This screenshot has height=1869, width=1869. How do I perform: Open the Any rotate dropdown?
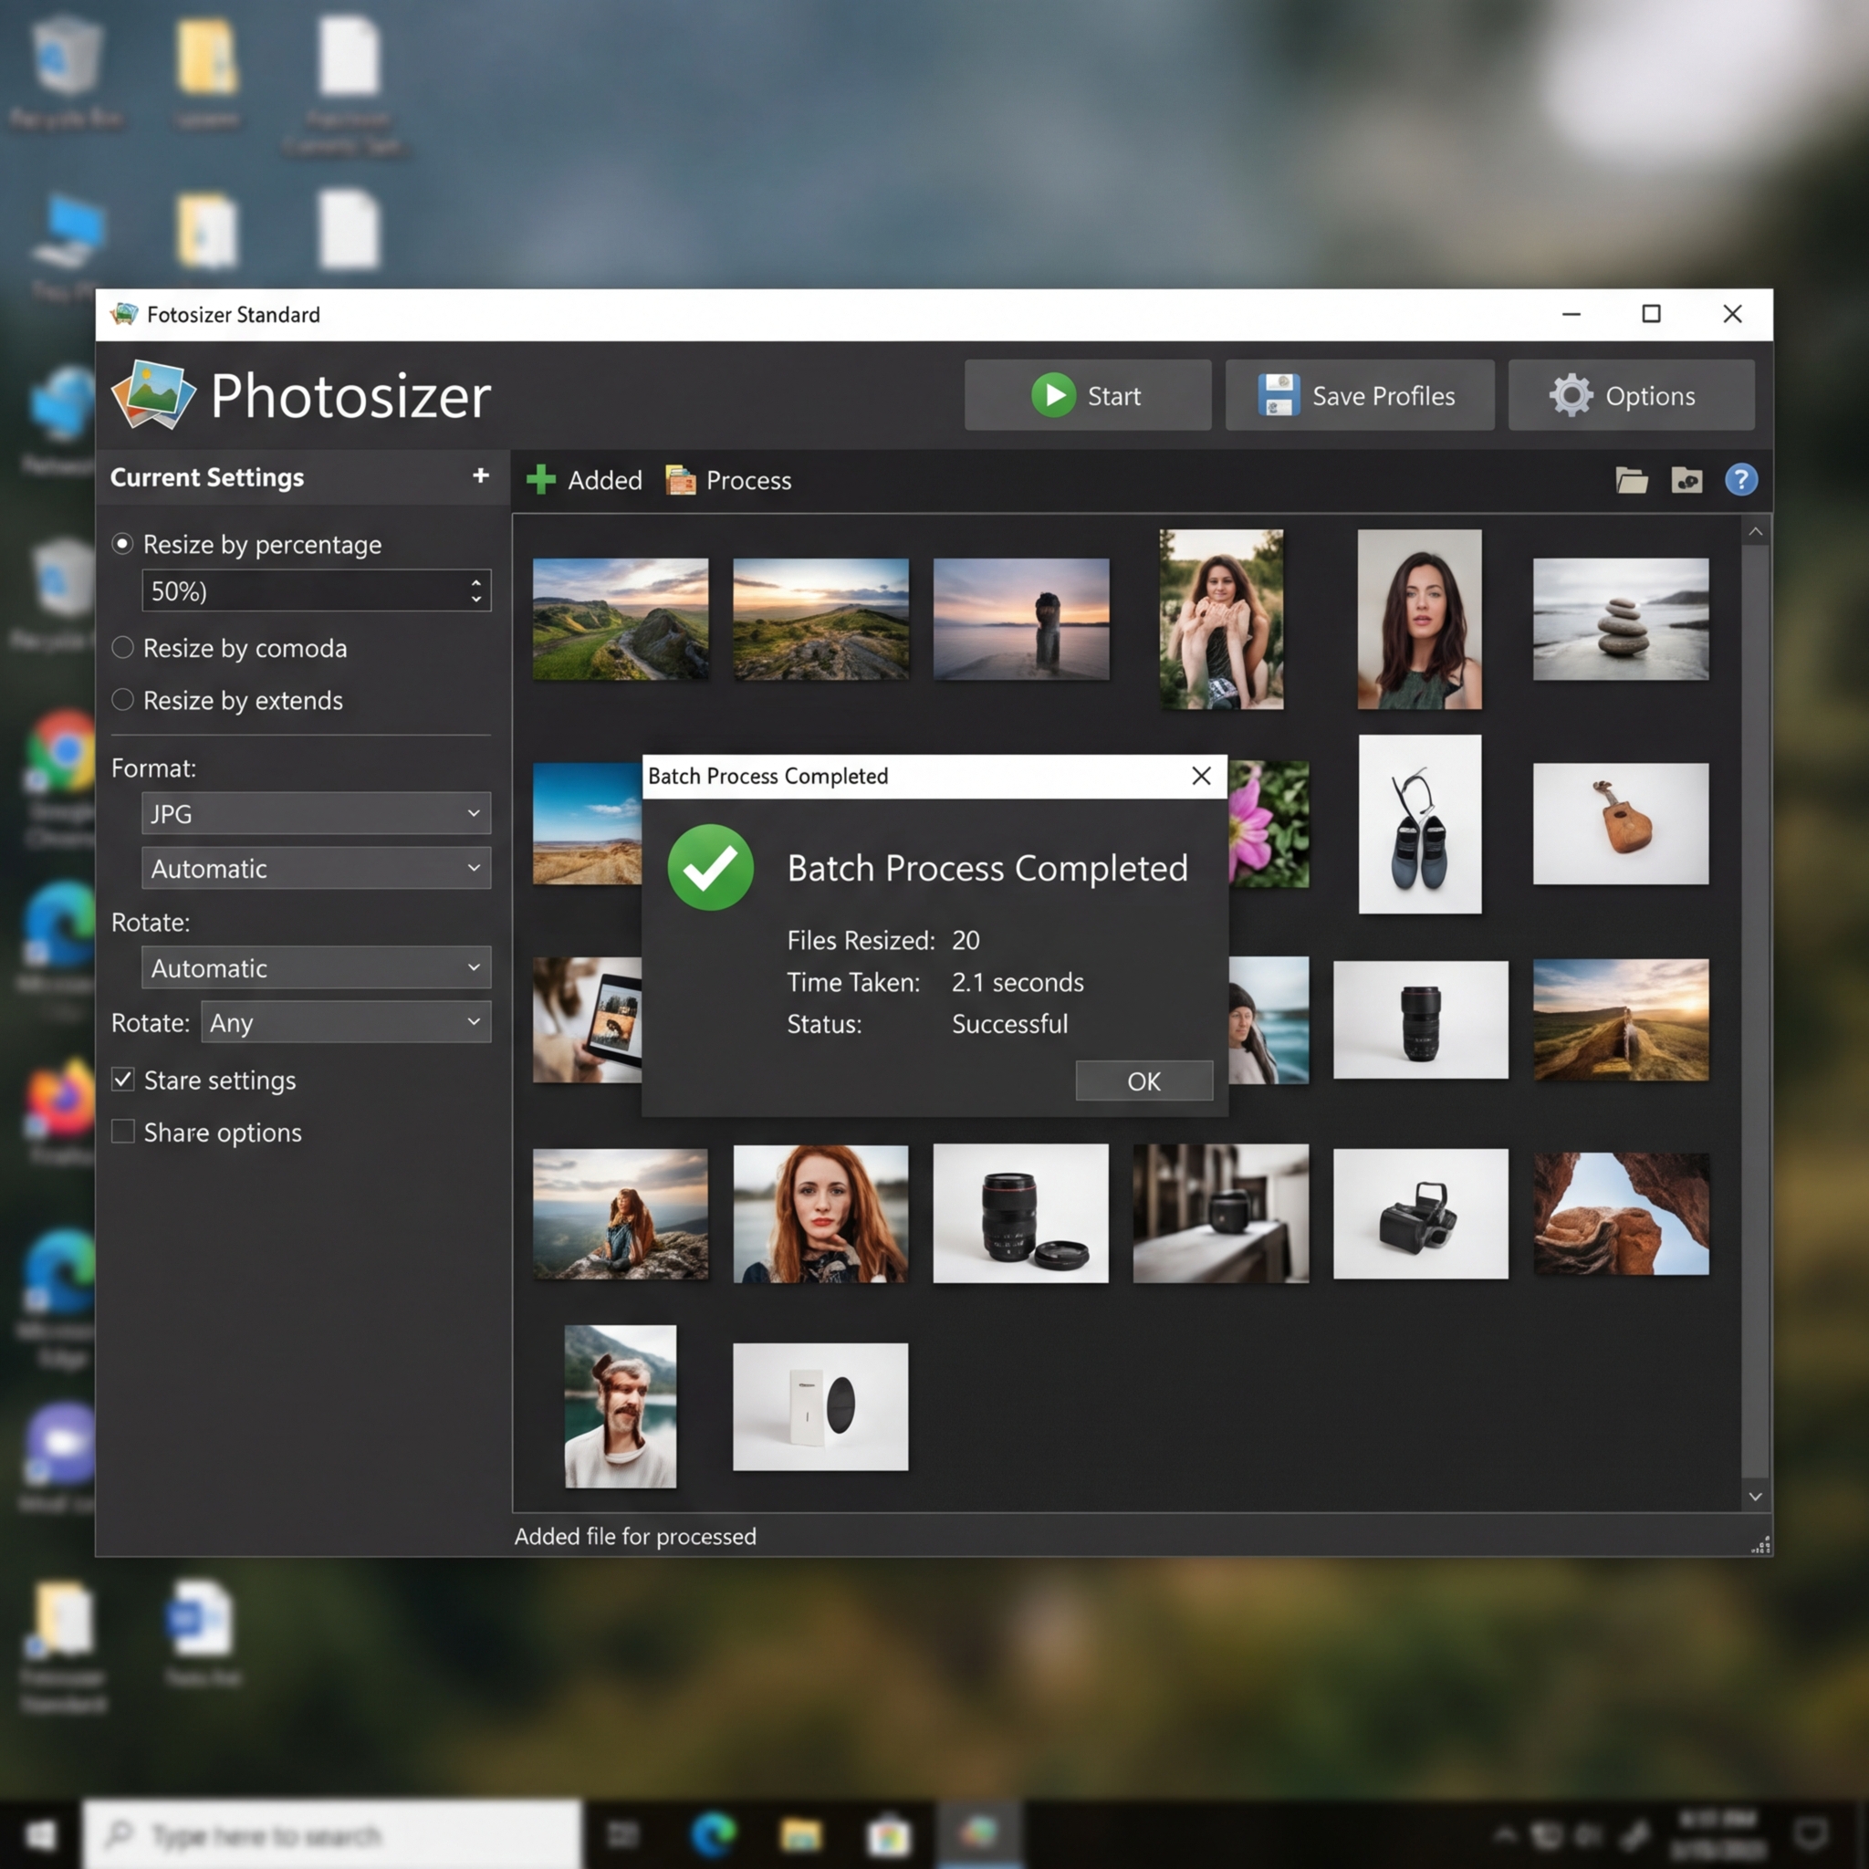point(346,1022)
